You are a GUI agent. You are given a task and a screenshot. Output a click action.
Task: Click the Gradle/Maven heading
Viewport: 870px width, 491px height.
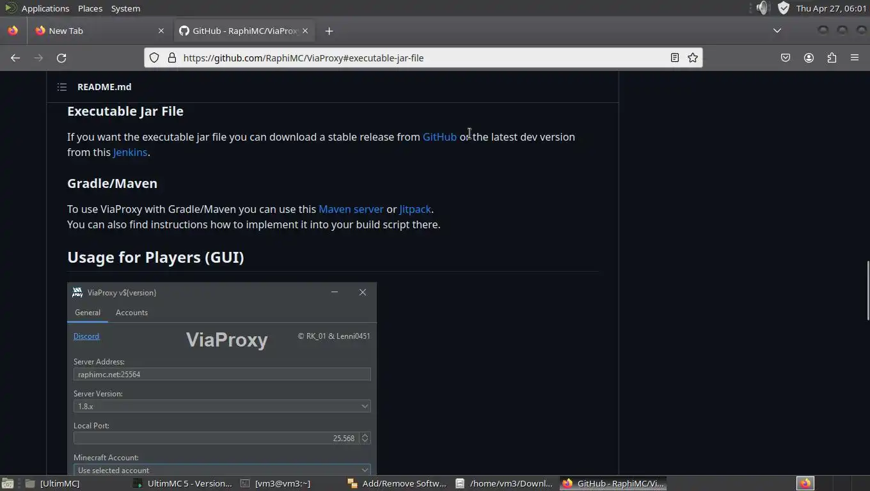pyautogui.click(x=112, y=183)
